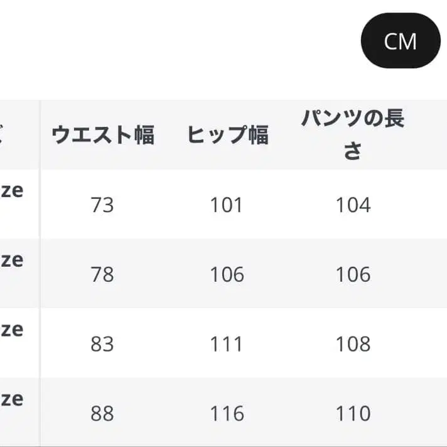Image resolution: width=447 pixels, height=447 pixels.
Task: Toggle the CM unit button
Action: click(x=400, y=41)
